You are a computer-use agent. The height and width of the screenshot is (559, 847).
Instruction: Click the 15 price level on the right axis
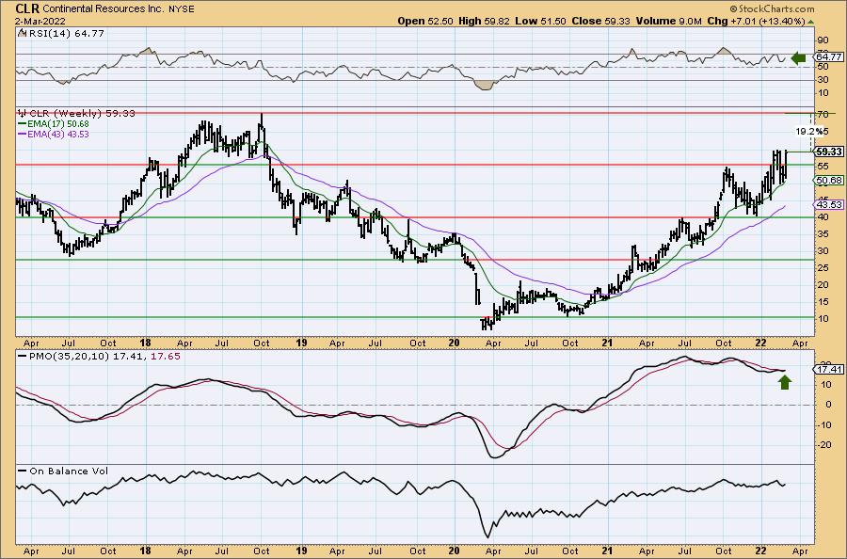click(x=823, y=301)
